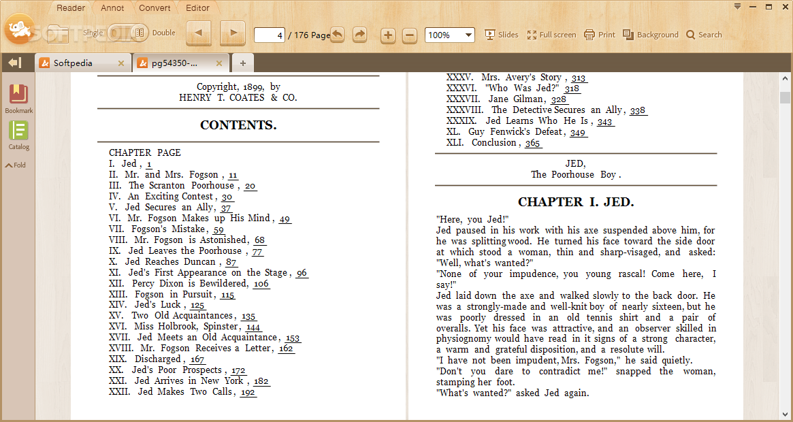Viewport: 793px width, 422px height.
Task: Go to the next page with the right arrow button
Action: (233, 33)
